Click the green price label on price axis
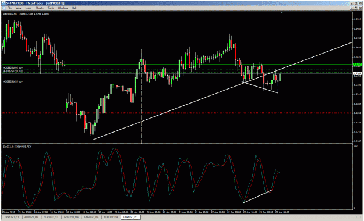The width and height of the screenshot is (364, 221). click(x=357, y=64)
